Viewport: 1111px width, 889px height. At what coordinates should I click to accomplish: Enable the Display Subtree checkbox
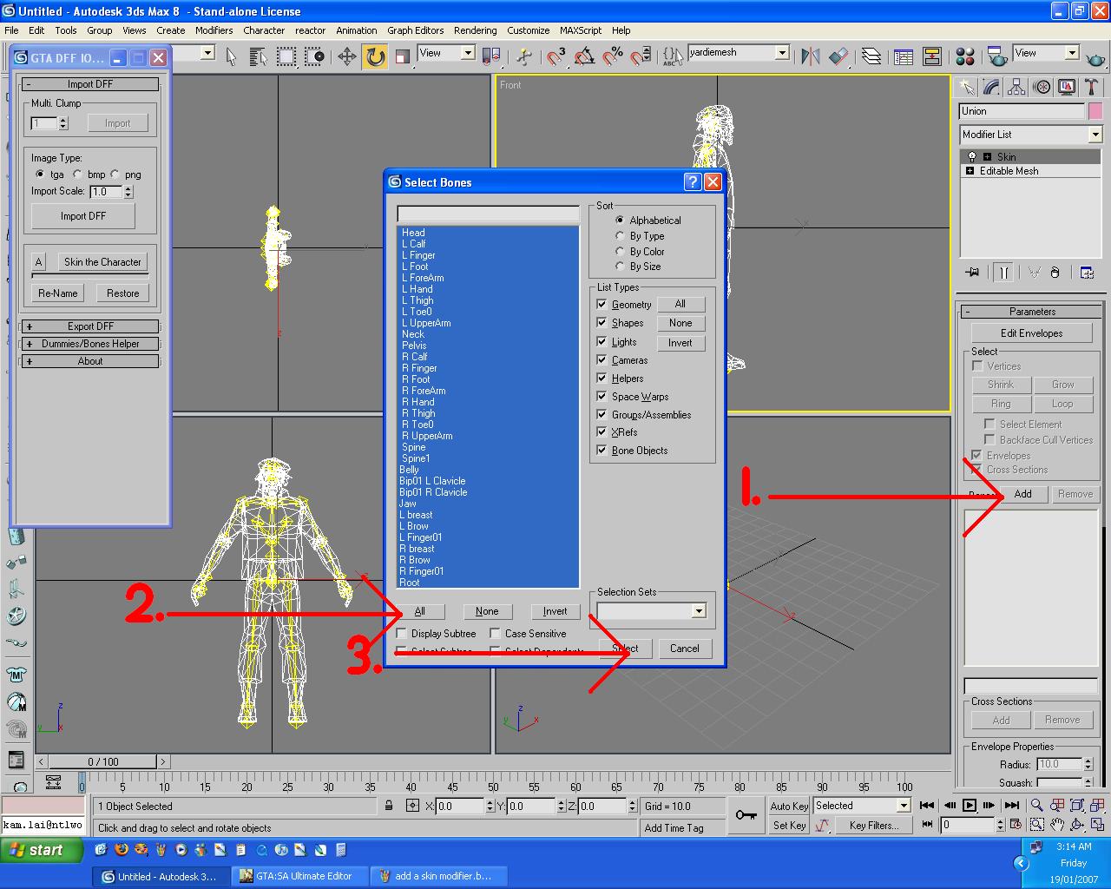[x=401, y=634]
